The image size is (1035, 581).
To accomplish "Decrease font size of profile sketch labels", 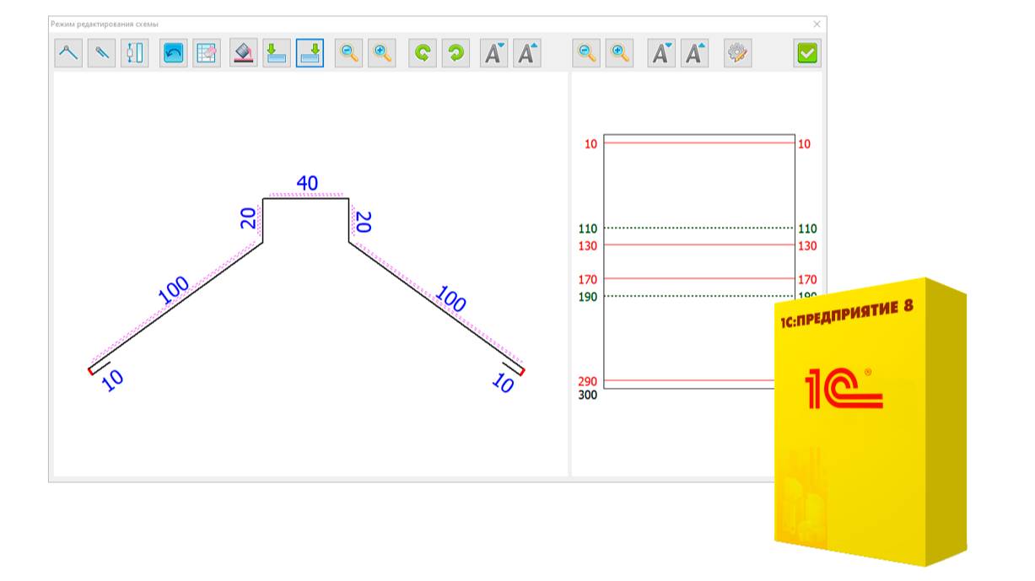I will pos(494,53).
